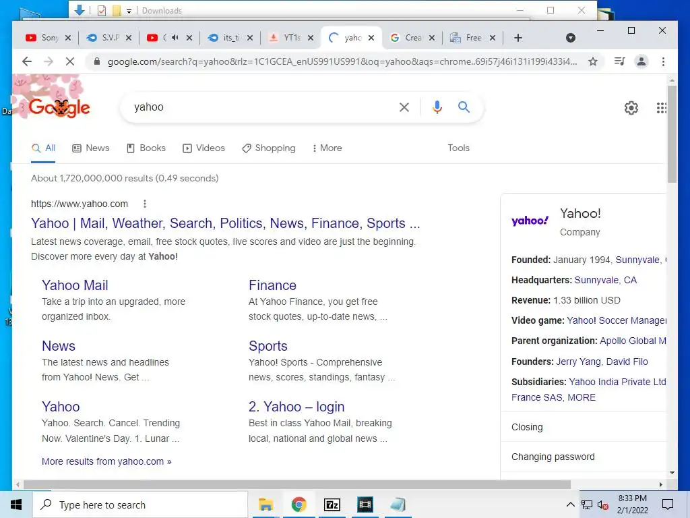
Task: Click Chrome icon in taskbar
Action: click(x=299, y=505)
